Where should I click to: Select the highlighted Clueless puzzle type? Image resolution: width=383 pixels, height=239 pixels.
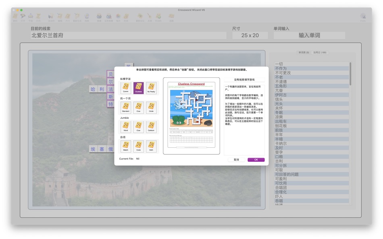(138, 88)
